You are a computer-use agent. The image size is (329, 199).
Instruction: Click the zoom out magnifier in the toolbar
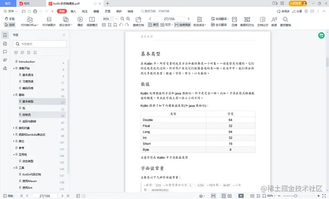tap(122, 19)
